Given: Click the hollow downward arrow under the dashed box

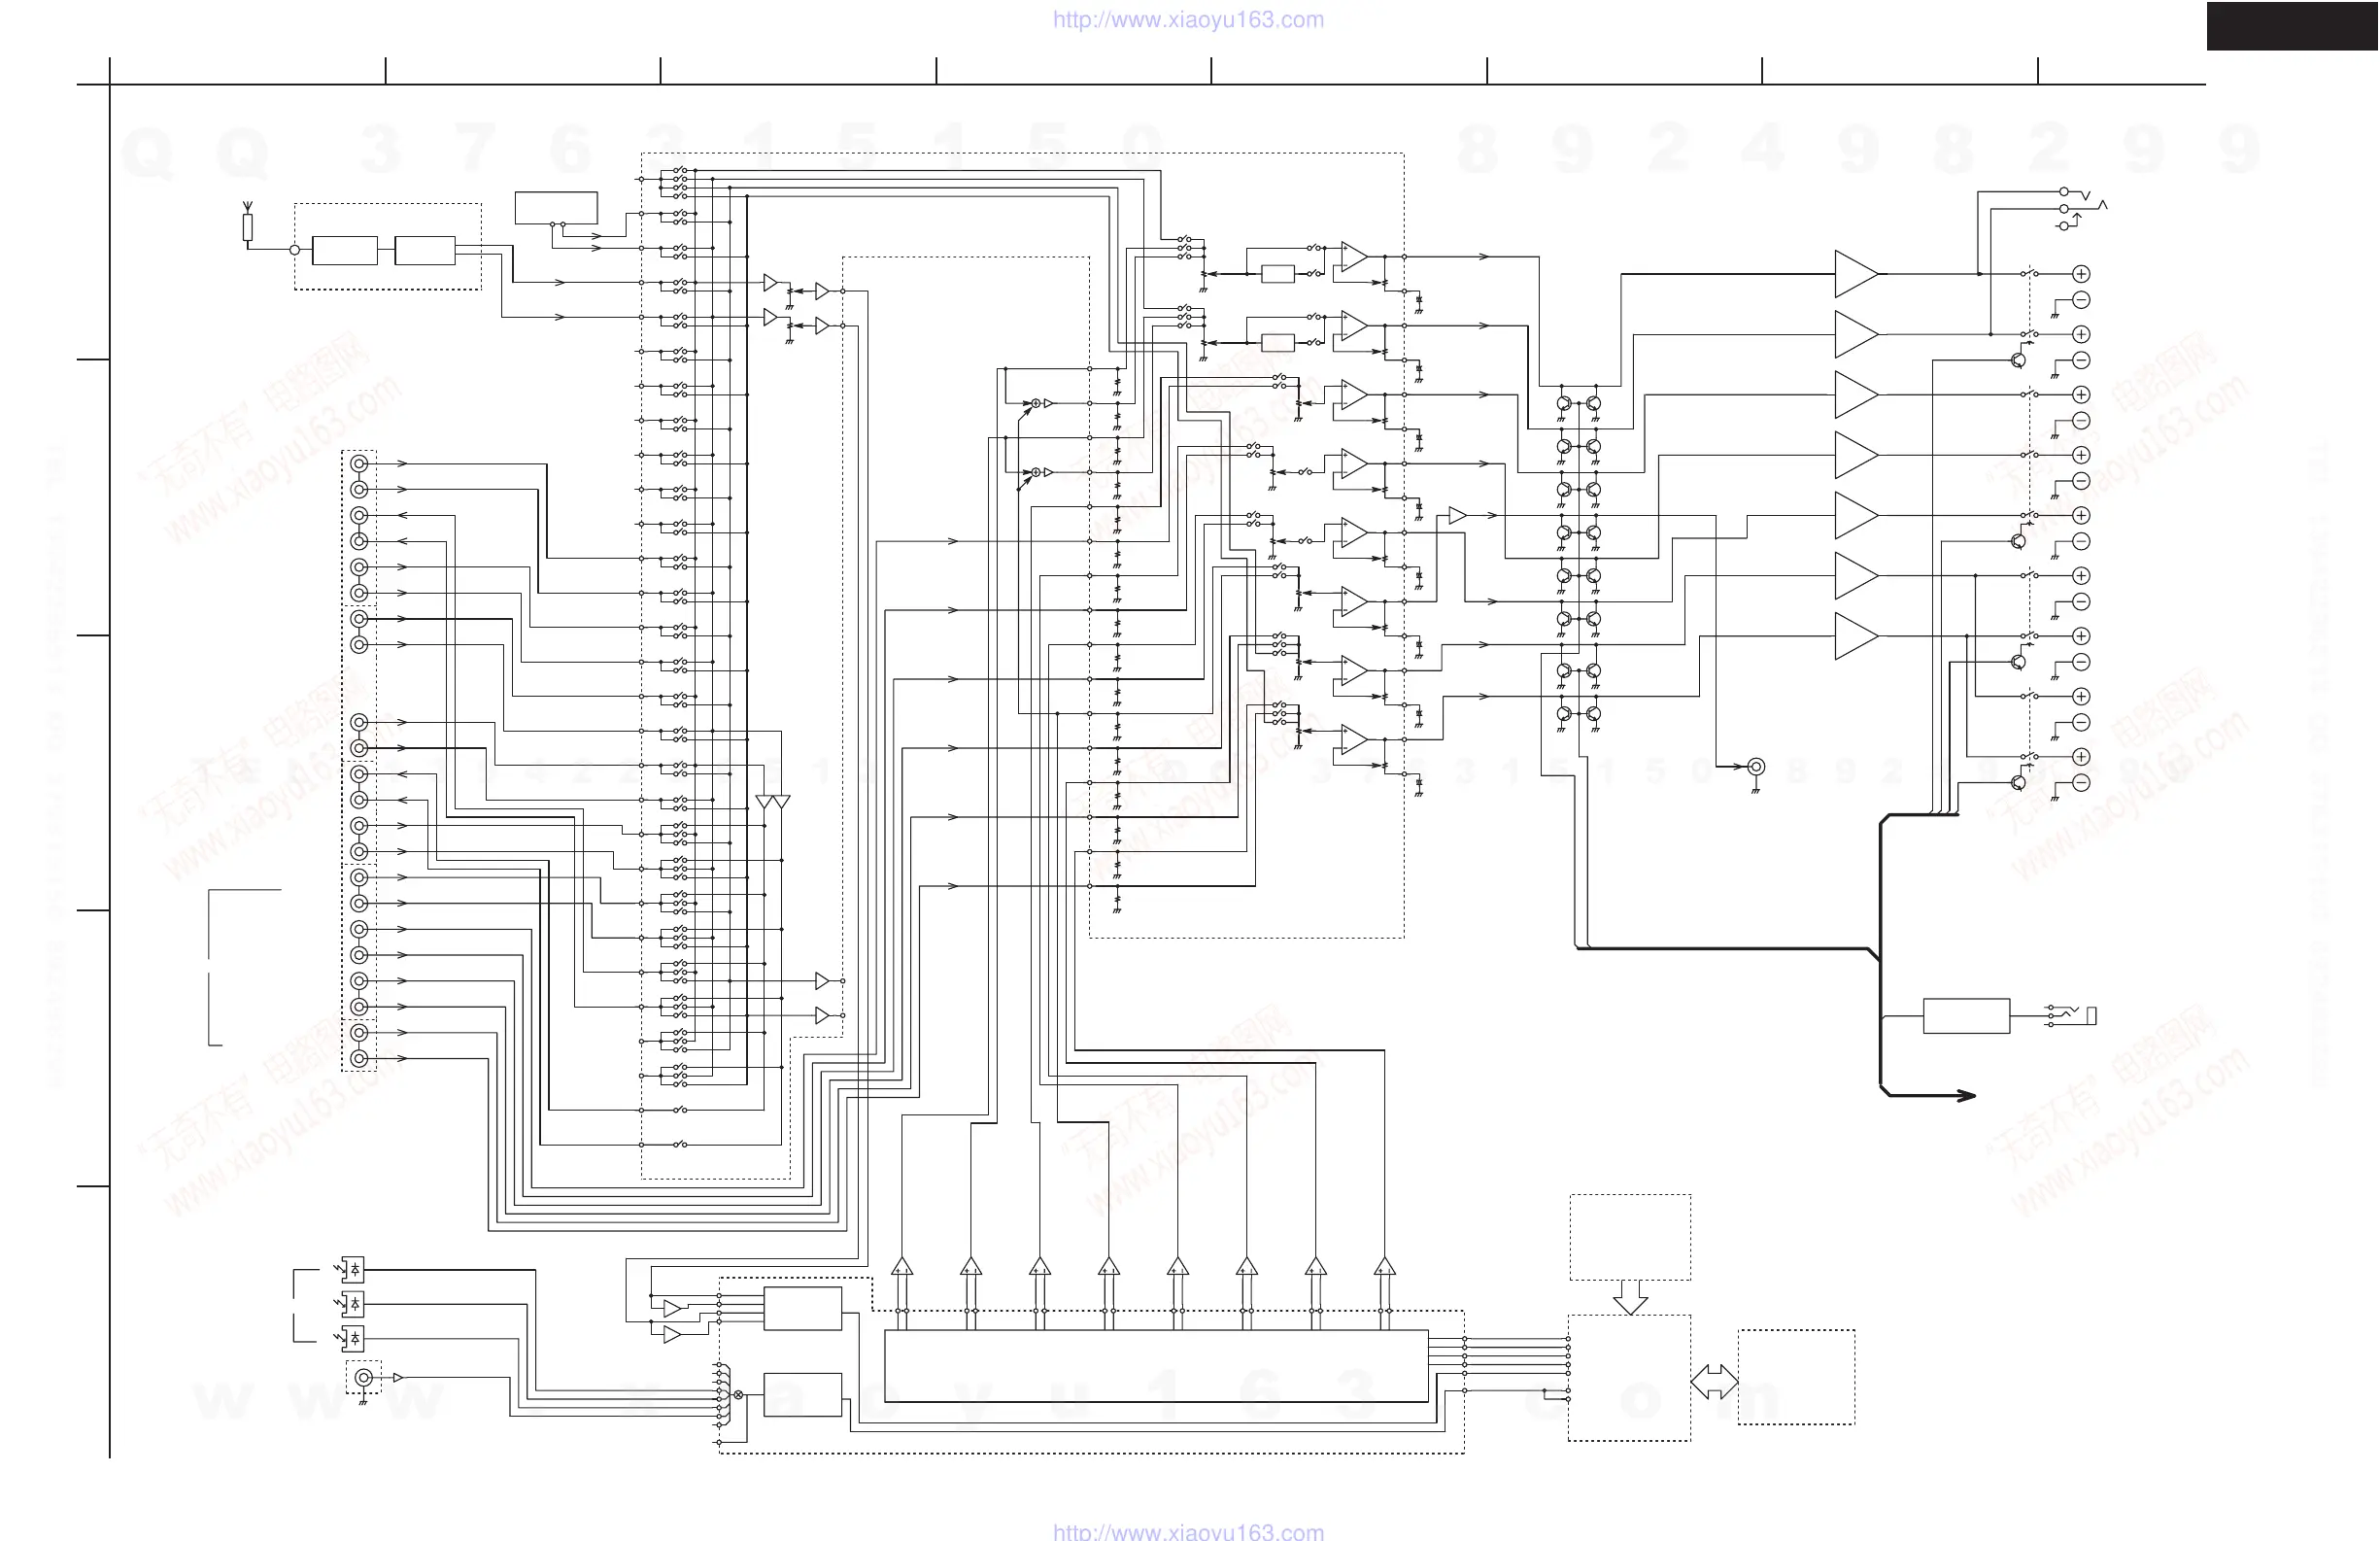Looking at the screenshot, I should 1630,1297.
